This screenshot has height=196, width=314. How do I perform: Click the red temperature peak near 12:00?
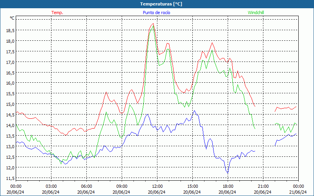click(153, 24)
